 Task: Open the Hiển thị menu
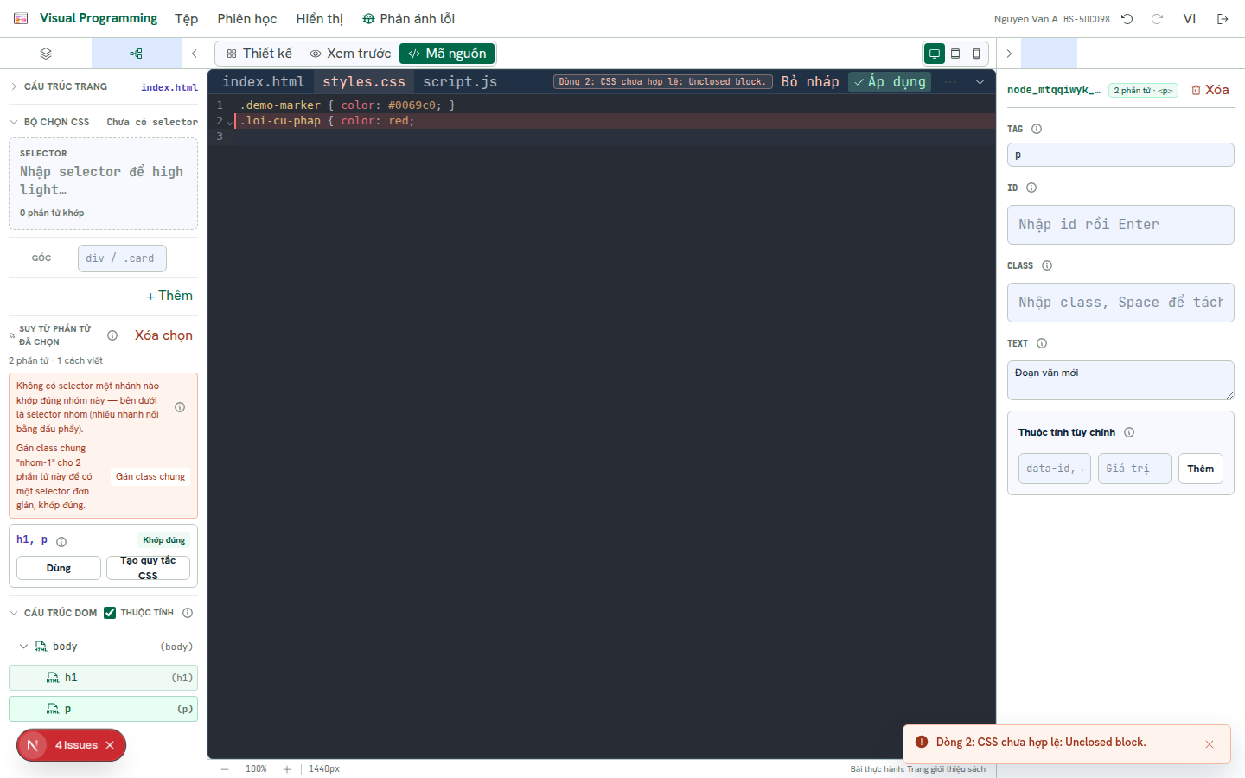[x=320, y=19]
